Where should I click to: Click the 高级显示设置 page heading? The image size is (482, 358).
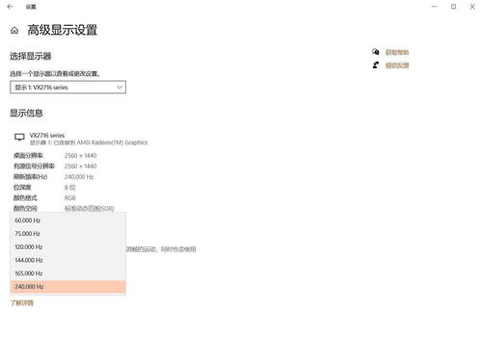tap(62, 30)
